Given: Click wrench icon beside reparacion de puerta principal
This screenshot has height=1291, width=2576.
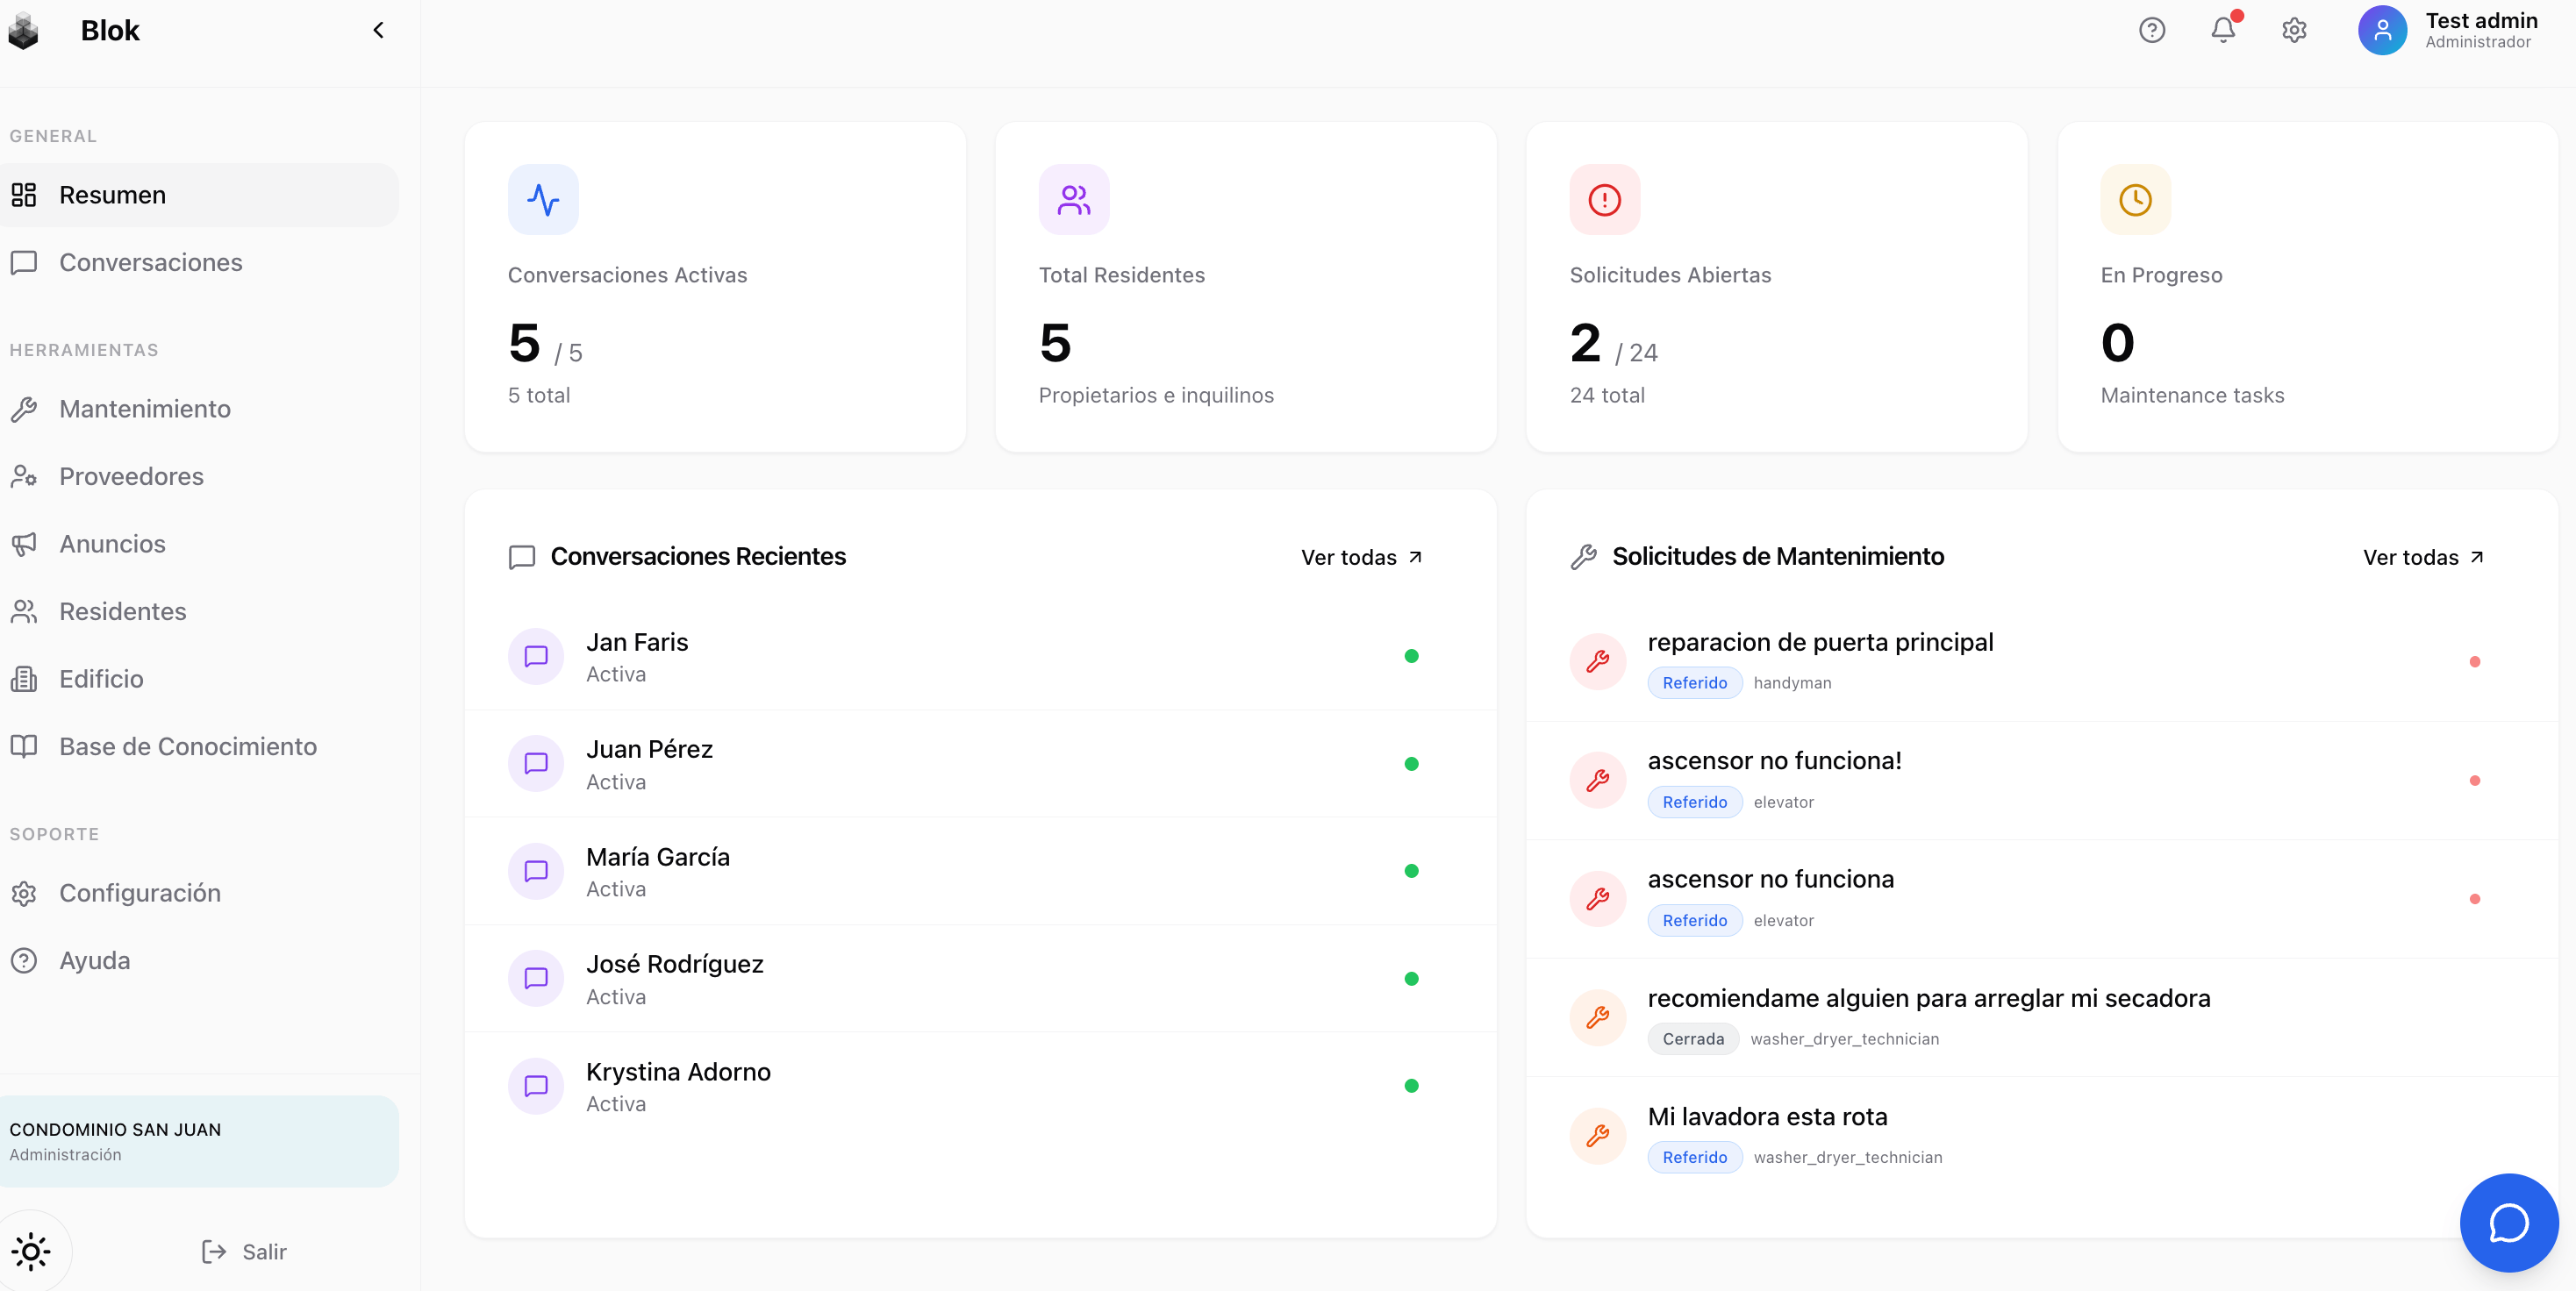Looking at the screenshot, I should click(1597, 660).
